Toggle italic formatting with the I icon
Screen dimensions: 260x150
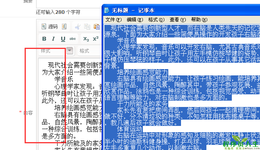coord(54,39)
